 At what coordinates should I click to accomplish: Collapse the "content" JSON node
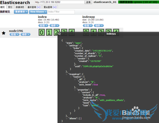pos(79,93)
